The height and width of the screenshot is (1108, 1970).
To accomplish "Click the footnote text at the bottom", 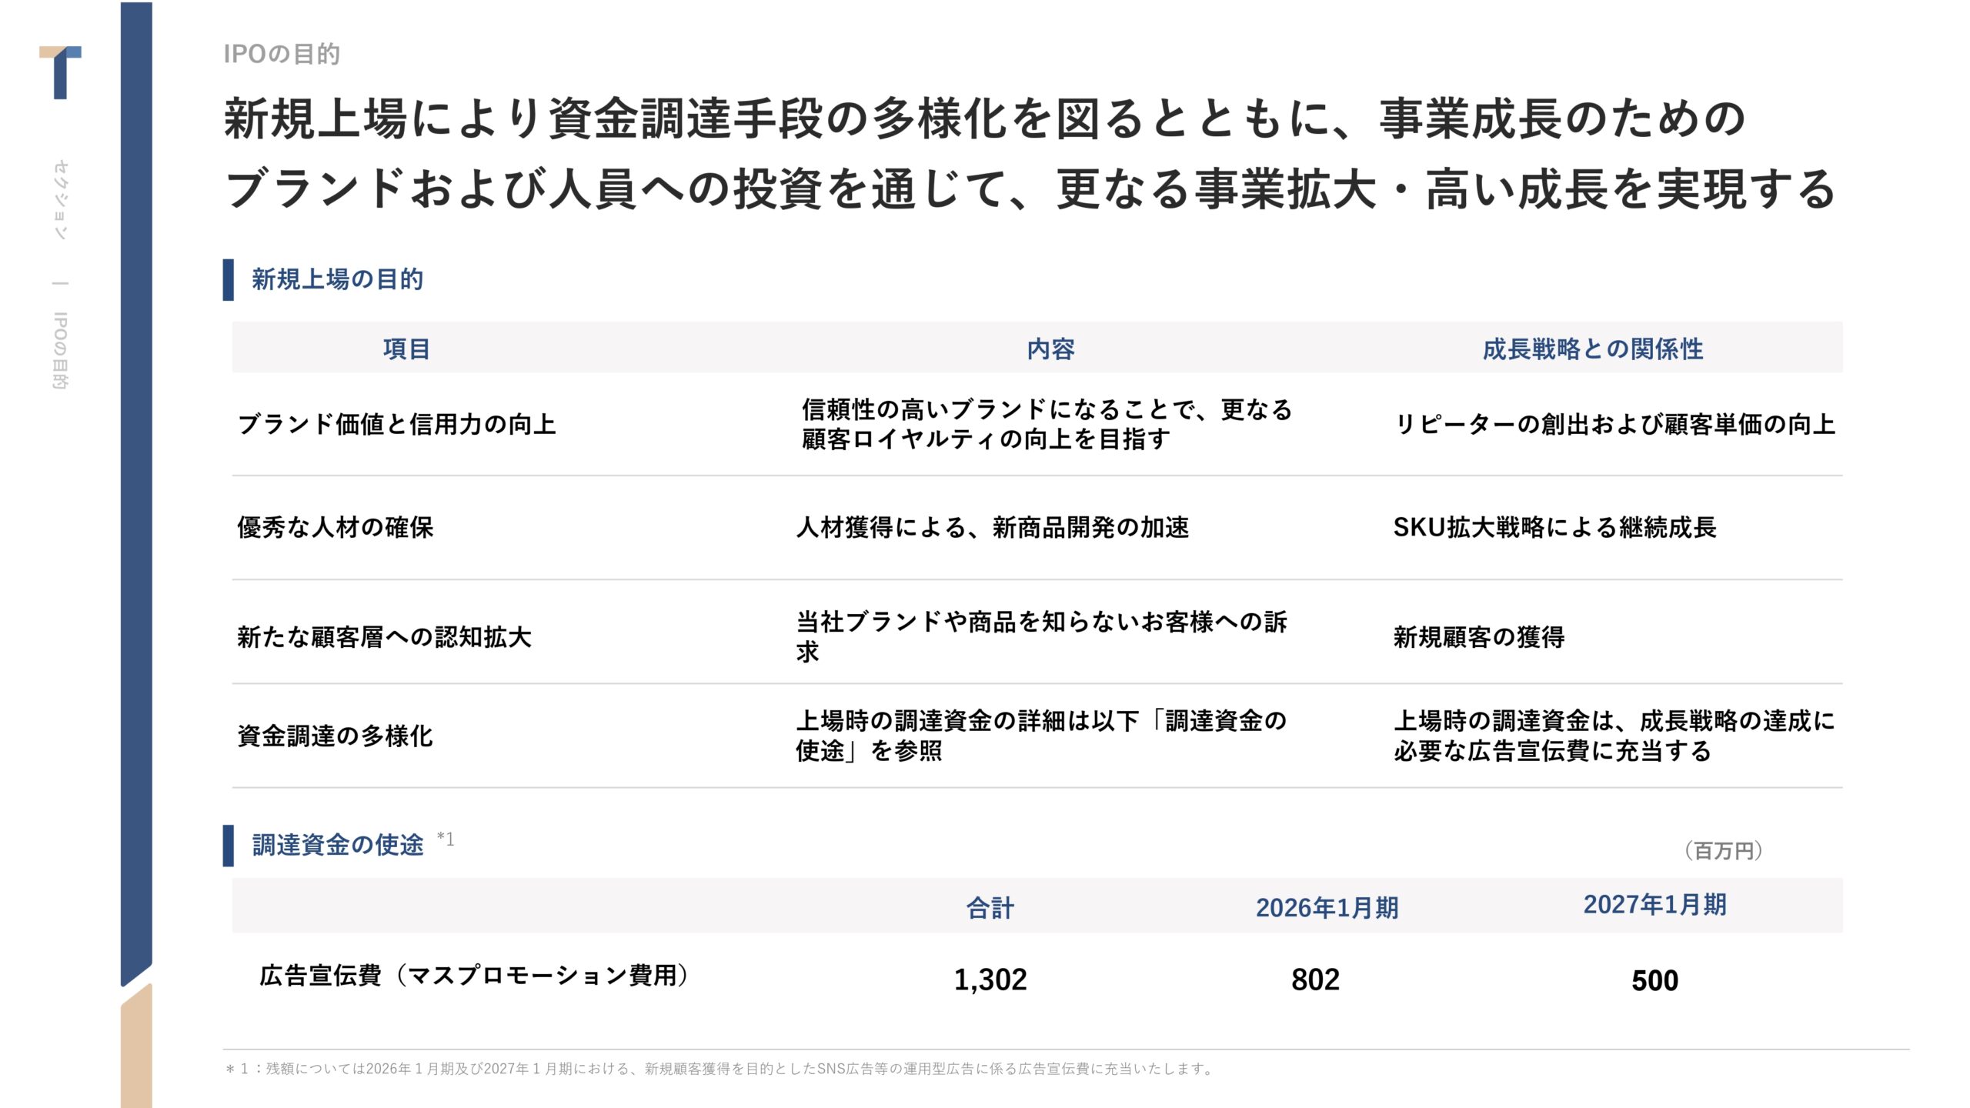I will click(720, 1069).
